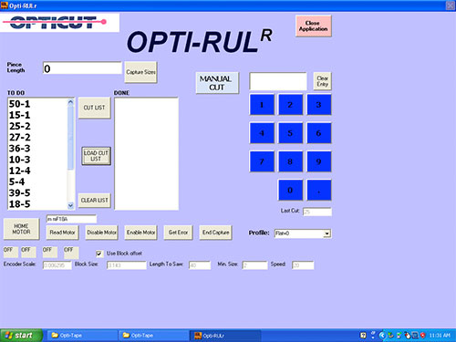Expand the Profile dropdown
Viewport: 456px width, 342px height.
tap(326, 233)
